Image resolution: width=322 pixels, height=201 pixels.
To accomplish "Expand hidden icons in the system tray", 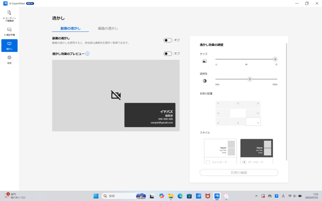I will [x=256, y=196].
